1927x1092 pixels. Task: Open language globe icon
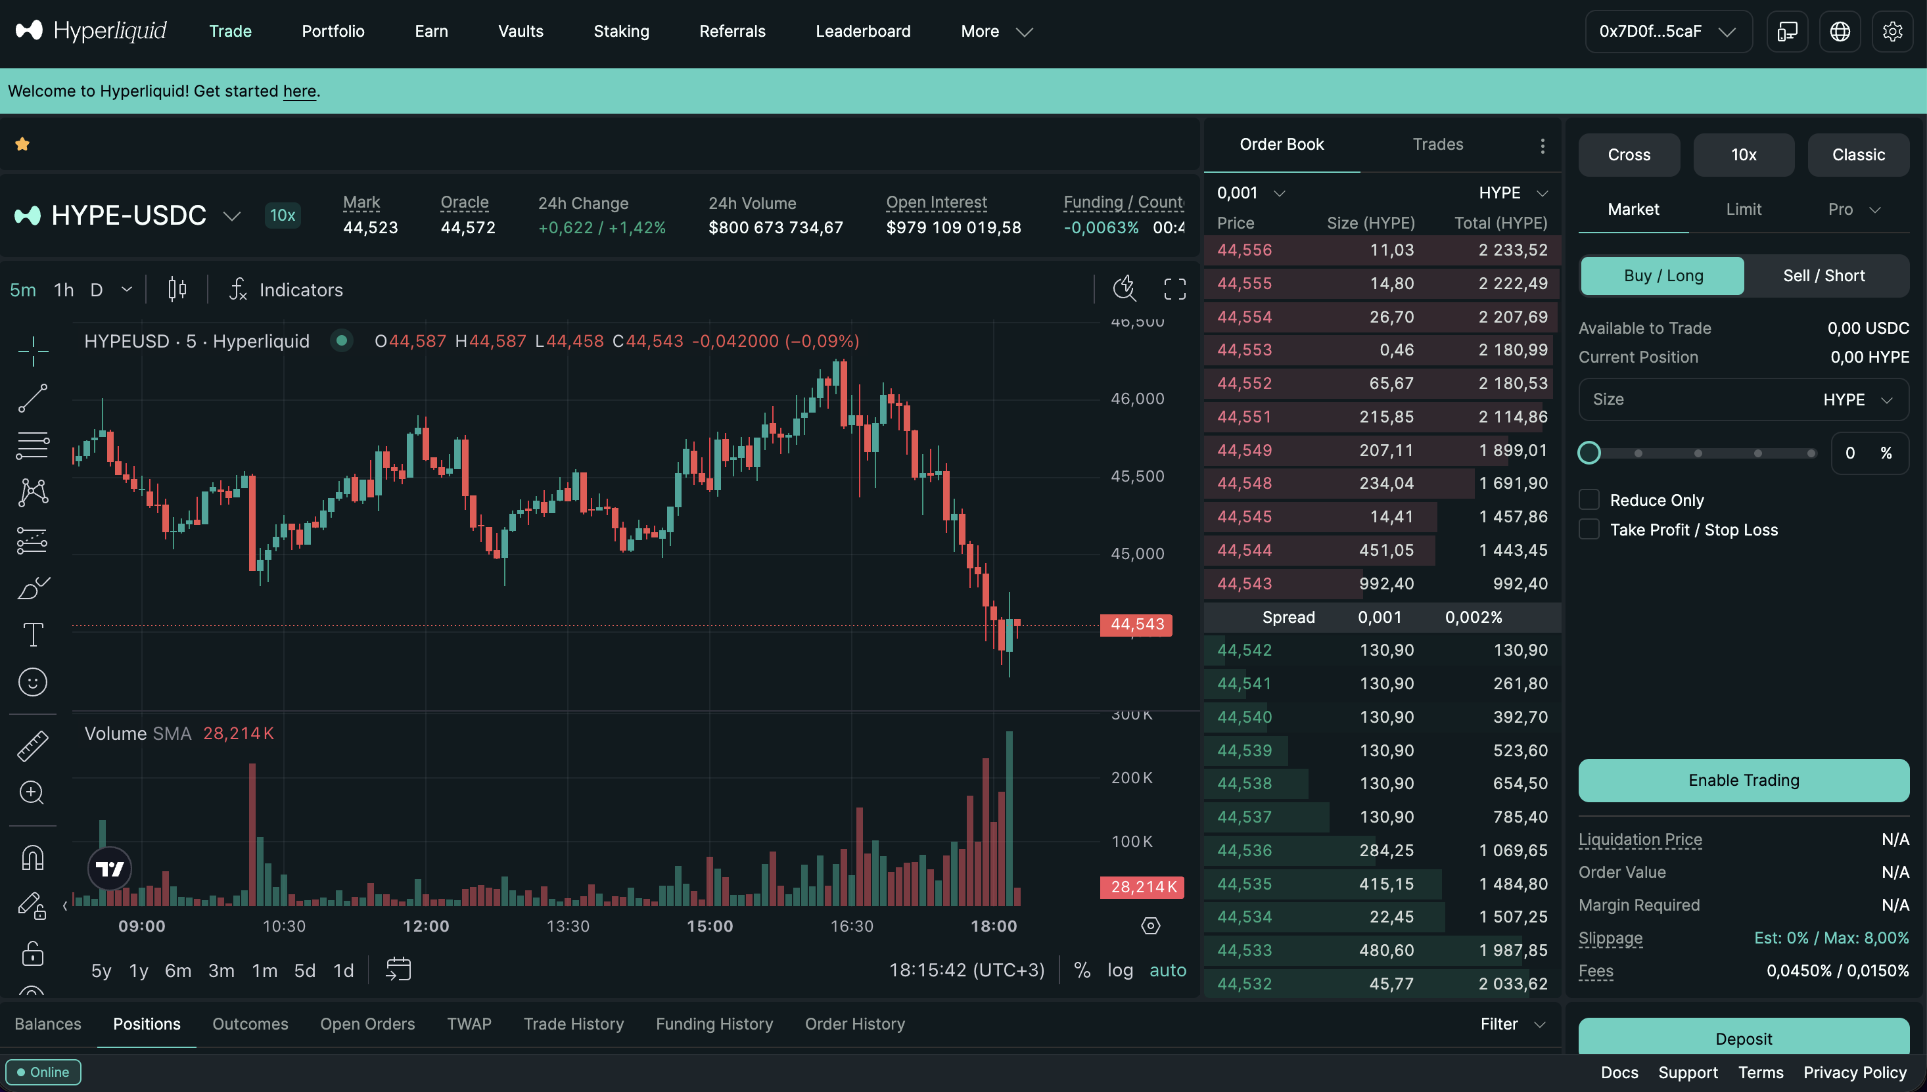[1839, 32]
